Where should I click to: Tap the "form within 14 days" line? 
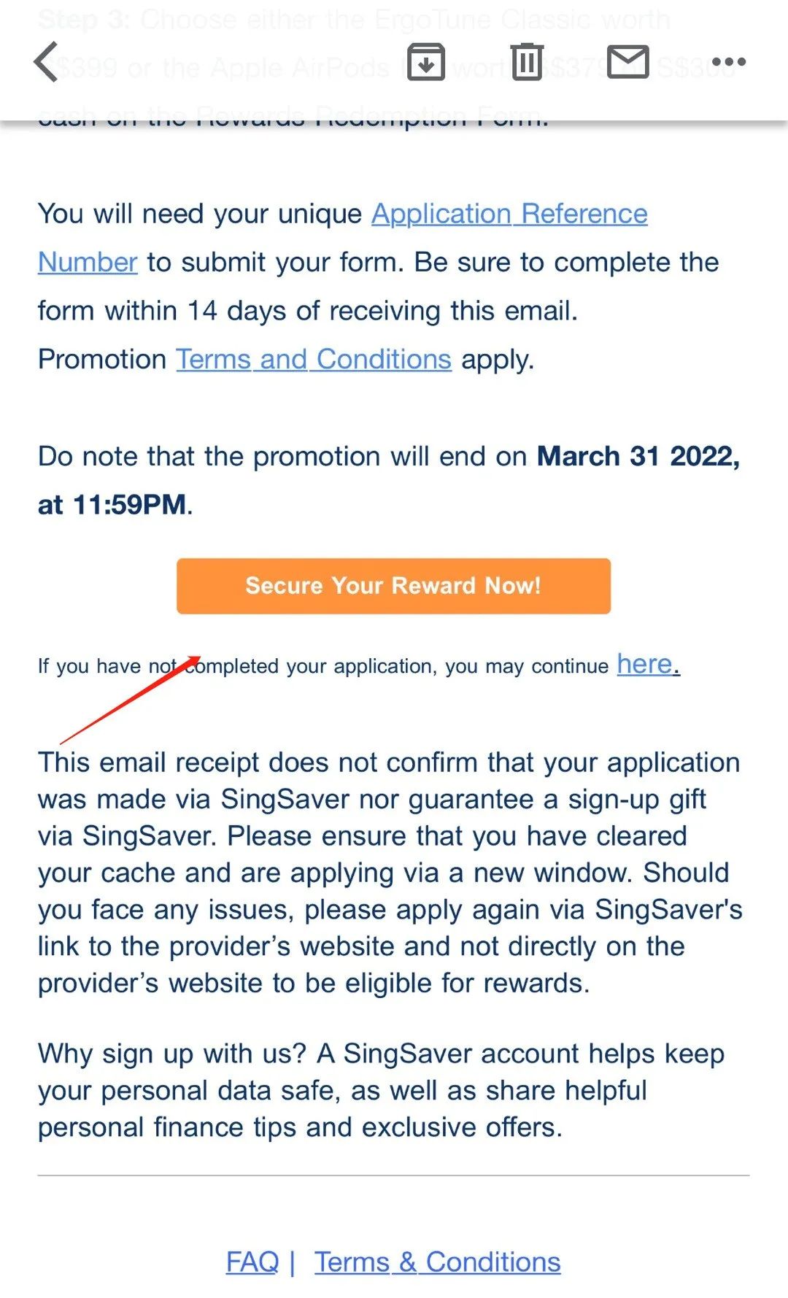307,312
